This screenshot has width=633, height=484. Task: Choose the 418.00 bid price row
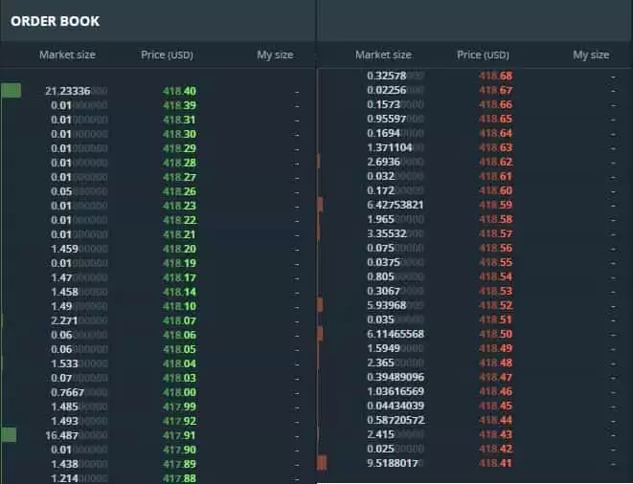(x=180, y=392)
